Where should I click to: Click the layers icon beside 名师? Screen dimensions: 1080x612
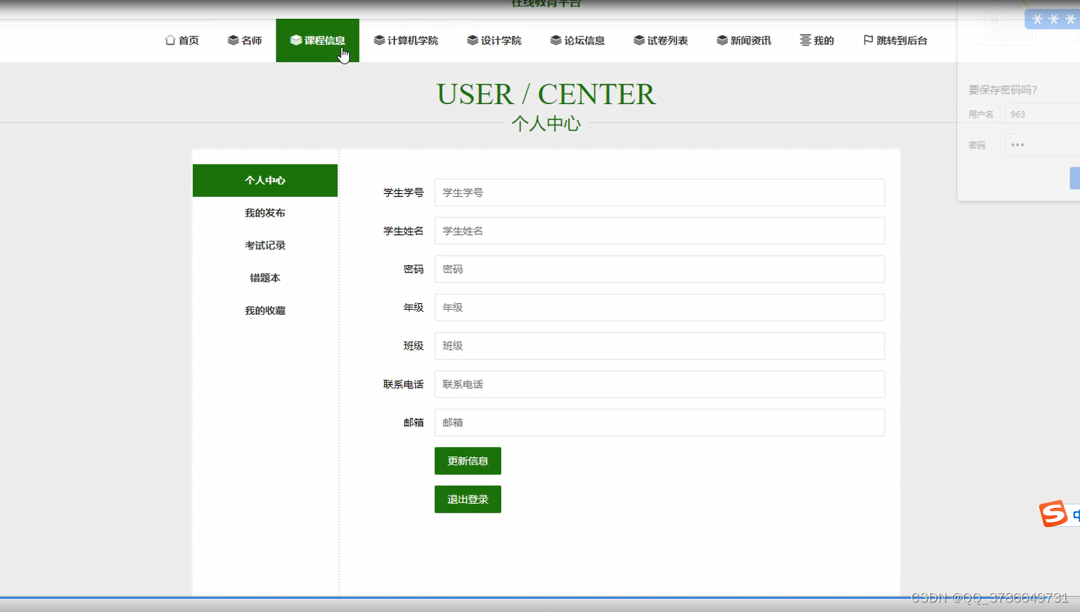[233, 40]
